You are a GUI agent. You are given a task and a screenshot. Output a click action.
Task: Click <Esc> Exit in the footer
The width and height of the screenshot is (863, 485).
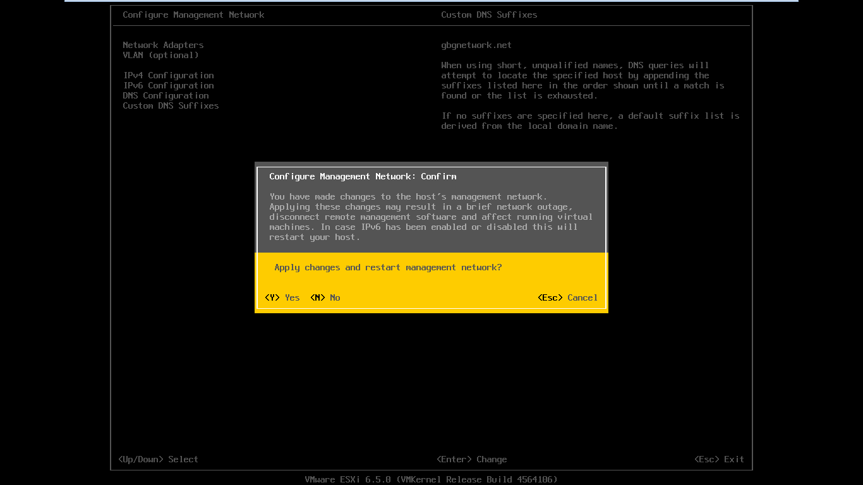point(719,459)
